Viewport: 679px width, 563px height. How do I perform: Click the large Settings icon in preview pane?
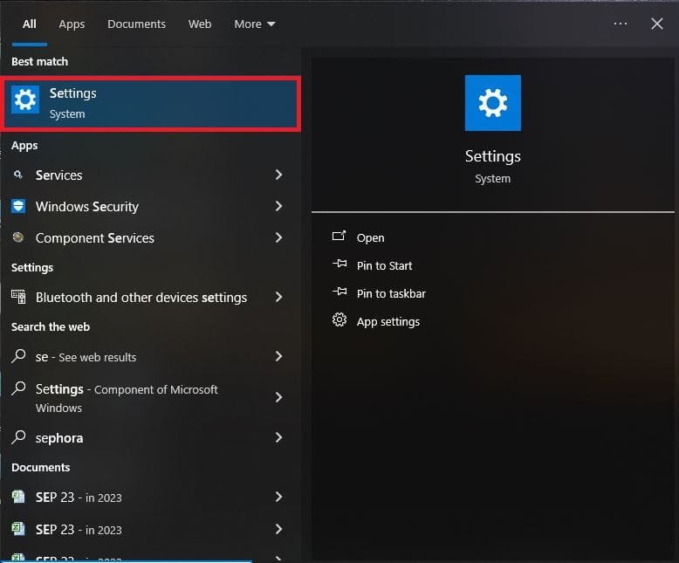click(492, 103)
